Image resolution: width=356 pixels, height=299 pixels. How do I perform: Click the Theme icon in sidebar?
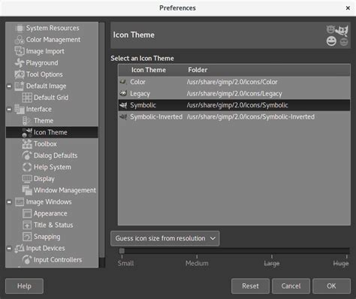27,121
